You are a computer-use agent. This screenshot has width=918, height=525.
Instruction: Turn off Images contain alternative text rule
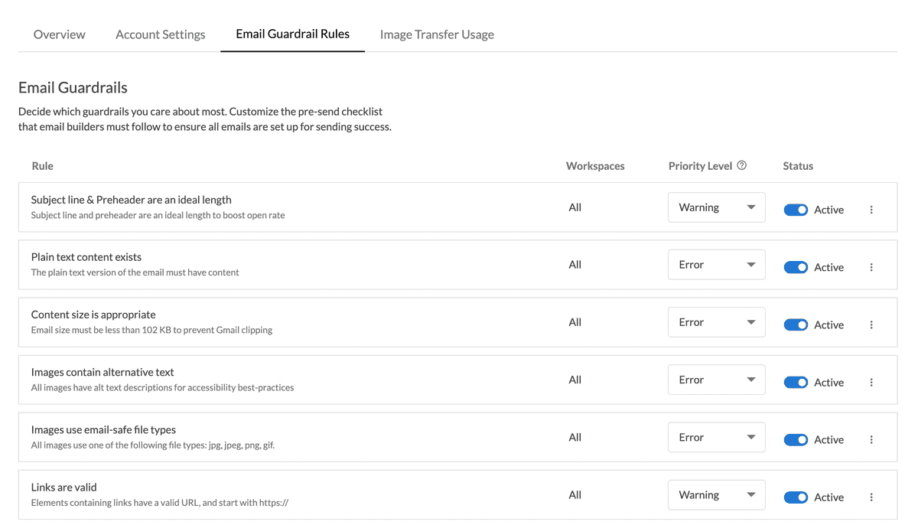796,381
